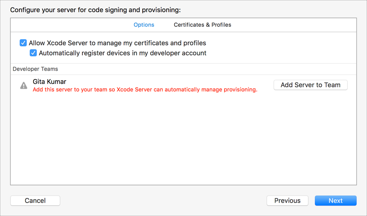367x216 pixels.
Task: Click the red provisioning warning message
Action: [x=145, y=89]
